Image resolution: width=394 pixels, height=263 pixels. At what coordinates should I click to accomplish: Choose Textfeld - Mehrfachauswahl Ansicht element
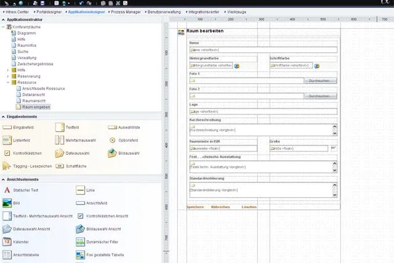(38, 216)
